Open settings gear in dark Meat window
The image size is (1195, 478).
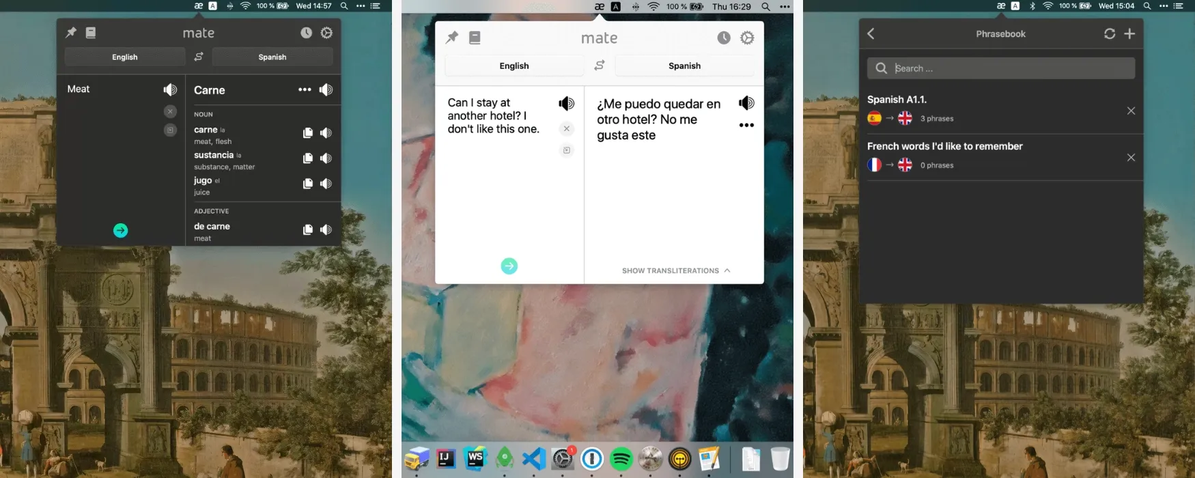(327, 33)
